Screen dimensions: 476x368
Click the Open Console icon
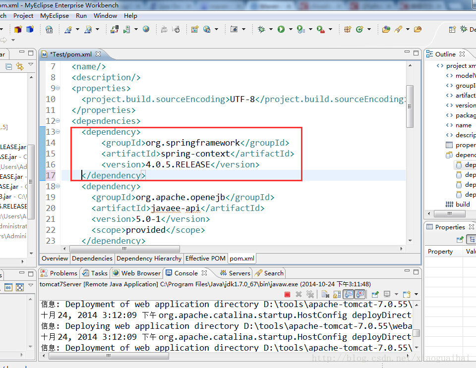click(407, 294)
